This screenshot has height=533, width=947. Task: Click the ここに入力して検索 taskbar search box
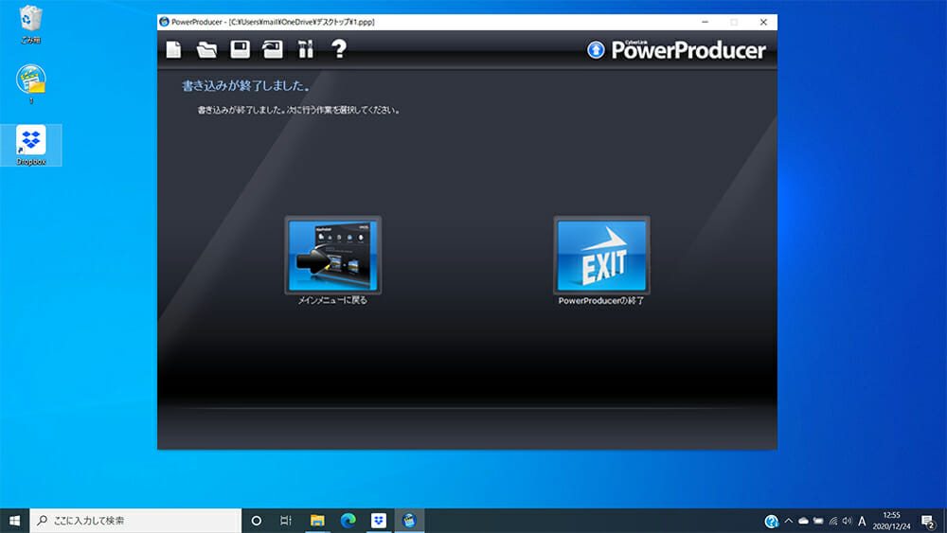135,521
